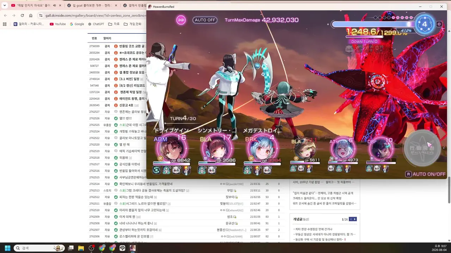This screenshot has height=253, width=451.
Task: Mute the YouTube browser tab audio
Action: point(55,6)
